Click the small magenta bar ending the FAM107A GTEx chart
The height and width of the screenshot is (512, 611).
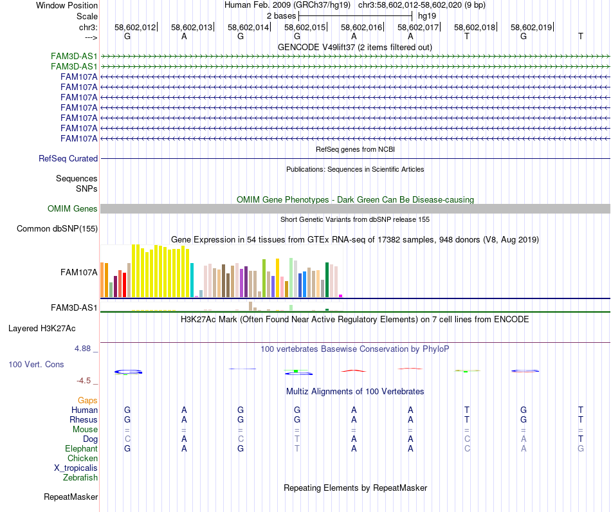341,296
